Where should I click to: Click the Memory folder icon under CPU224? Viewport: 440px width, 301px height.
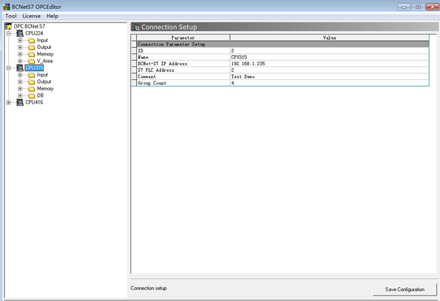31,54
